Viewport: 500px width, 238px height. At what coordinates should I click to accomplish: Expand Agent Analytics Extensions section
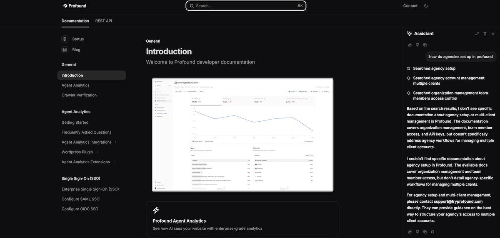(x=114, y=162)
